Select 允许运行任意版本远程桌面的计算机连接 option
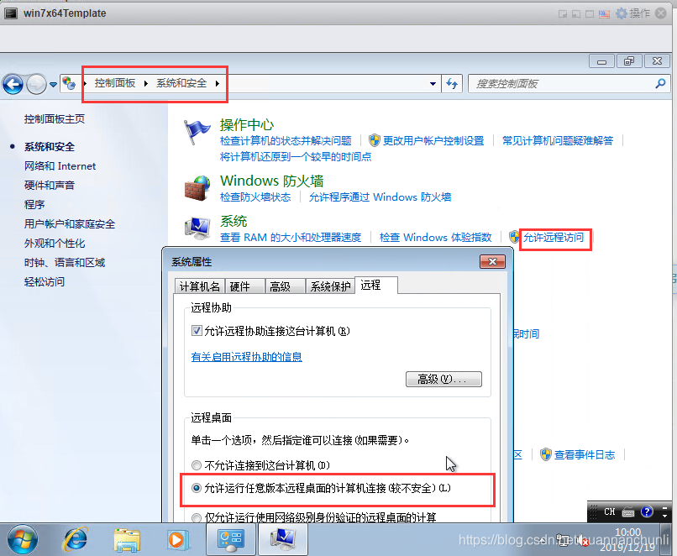 coord(197,488)
